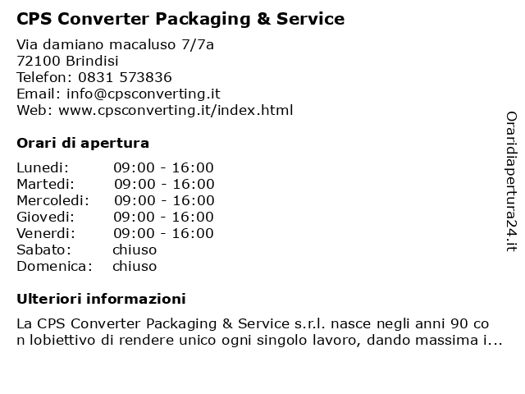Click the Martedi 09:00 - 16:00 hours
Viewport: 525px width, 394px height.
[164, 184]
